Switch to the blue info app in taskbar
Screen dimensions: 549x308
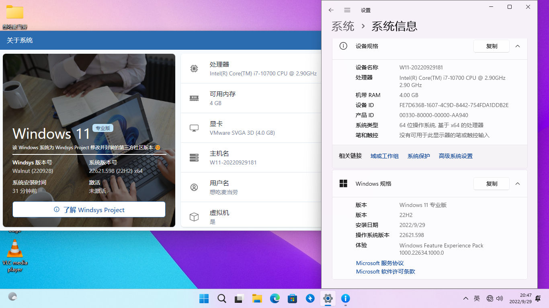[345, 298]
